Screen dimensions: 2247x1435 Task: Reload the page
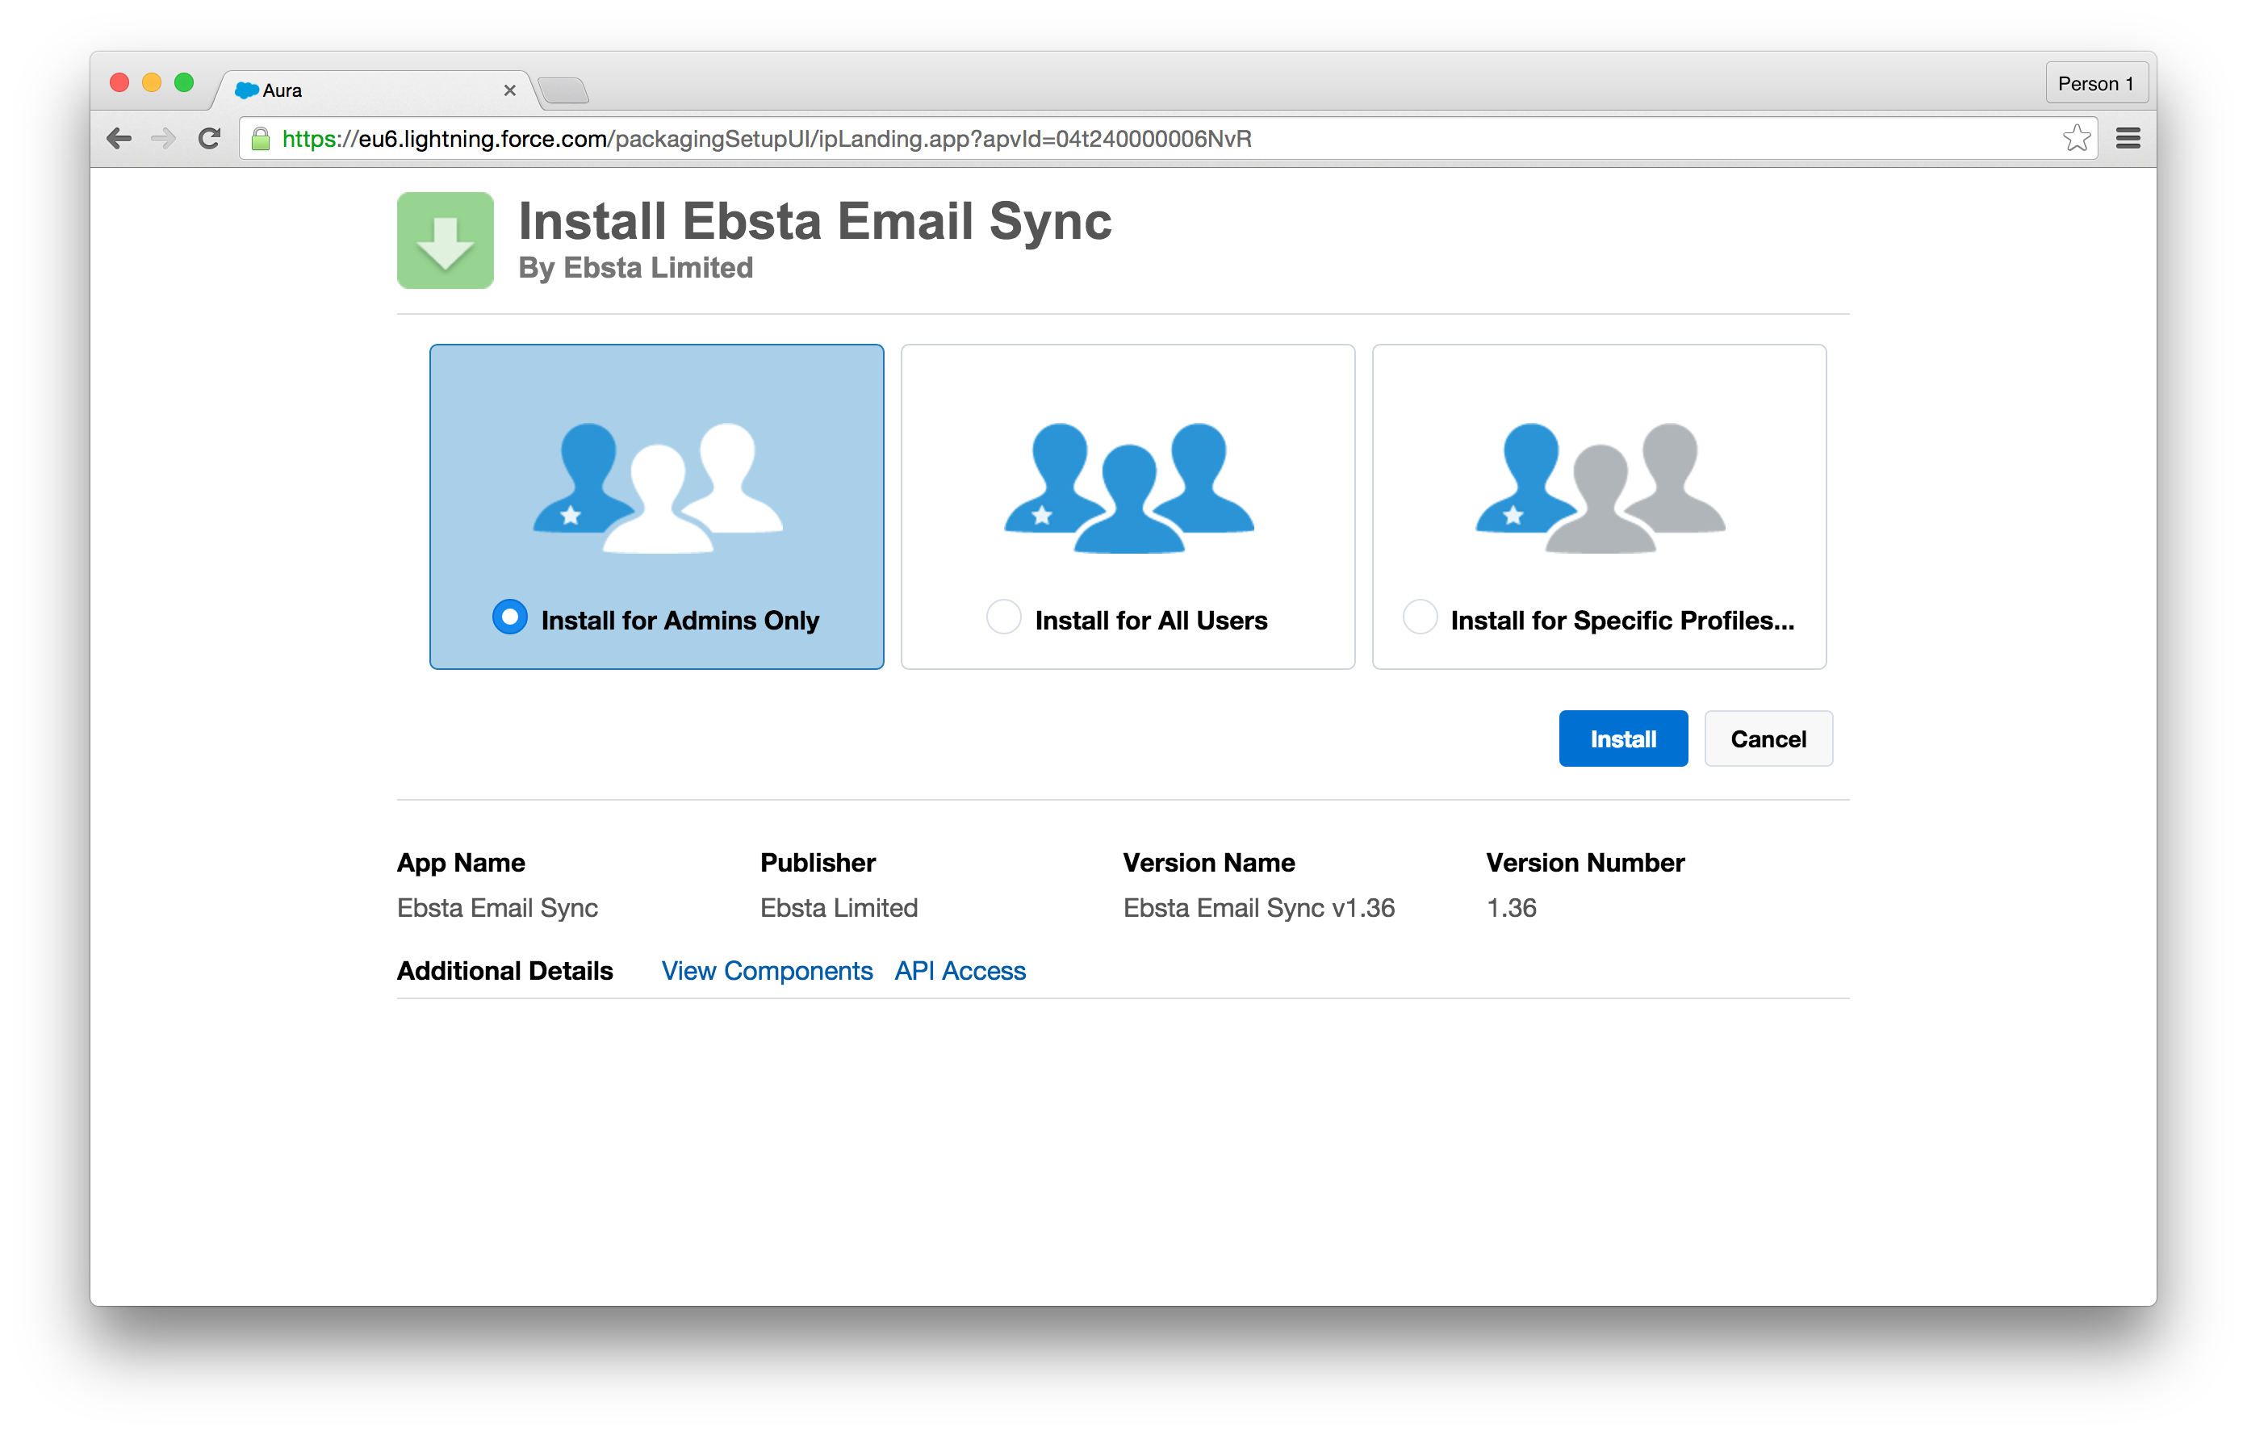(209, 139)
